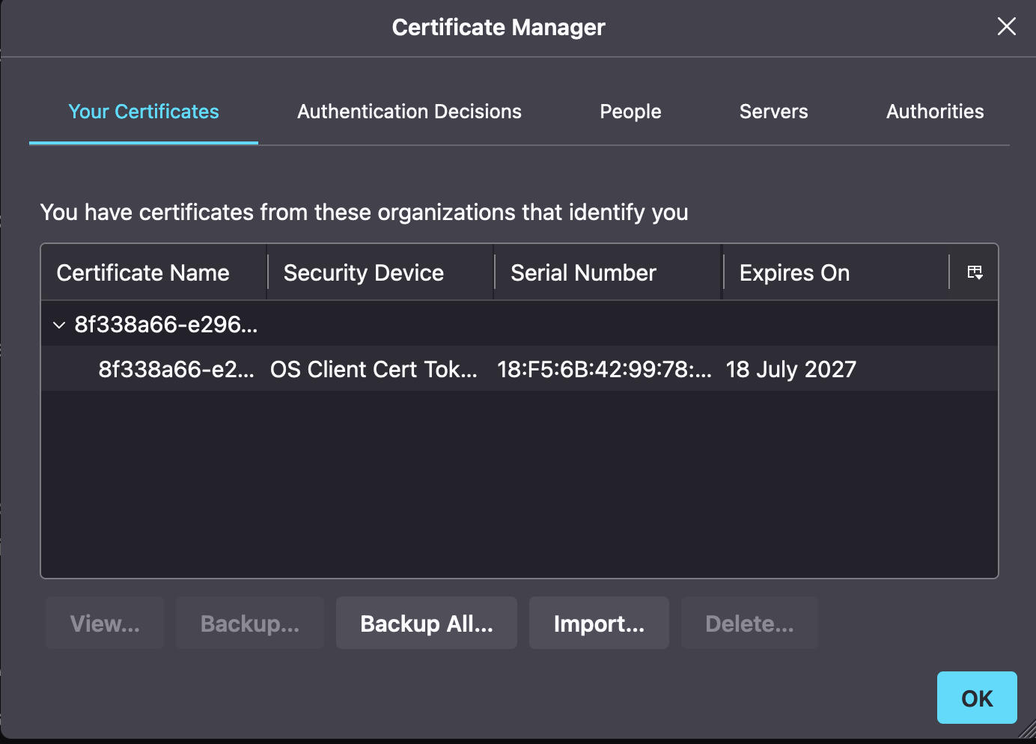
Task: Sort by the Certificate Name column header
Action: pyautogui.click(x=154, y=272)
